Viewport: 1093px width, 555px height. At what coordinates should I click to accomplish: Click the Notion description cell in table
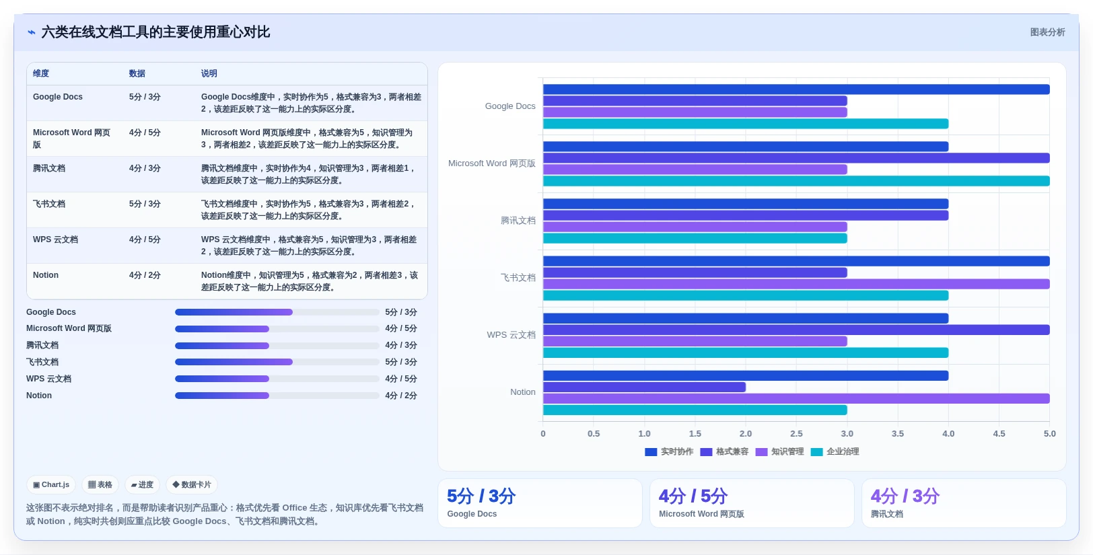[x=310, y=281]
